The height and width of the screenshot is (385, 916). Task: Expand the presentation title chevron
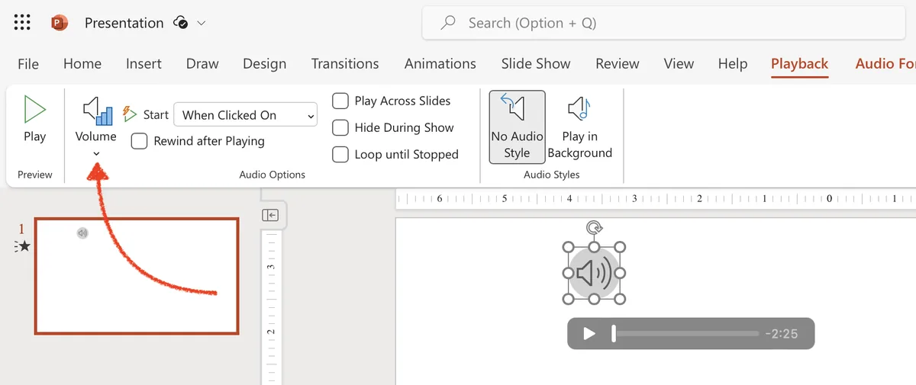click(202, 24)
